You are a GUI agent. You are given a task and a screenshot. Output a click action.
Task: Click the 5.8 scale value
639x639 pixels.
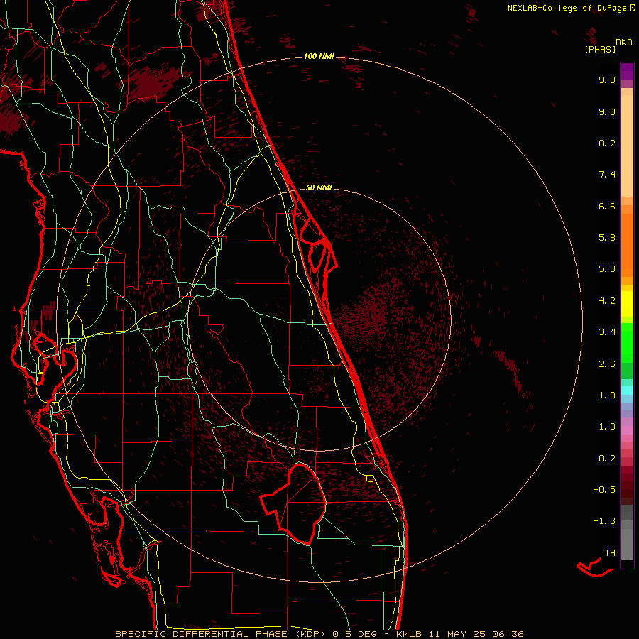pyautogui.click(x=607, y=238)
